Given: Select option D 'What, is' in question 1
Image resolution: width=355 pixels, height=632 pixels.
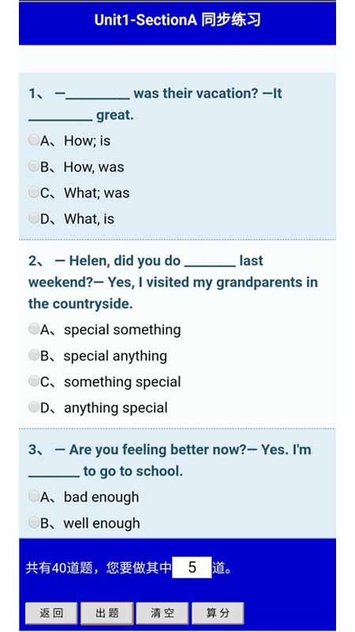Looking at the screenshot, I should (34, 218).
